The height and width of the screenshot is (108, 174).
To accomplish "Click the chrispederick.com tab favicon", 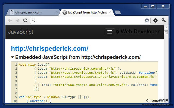I will point(12,12).
